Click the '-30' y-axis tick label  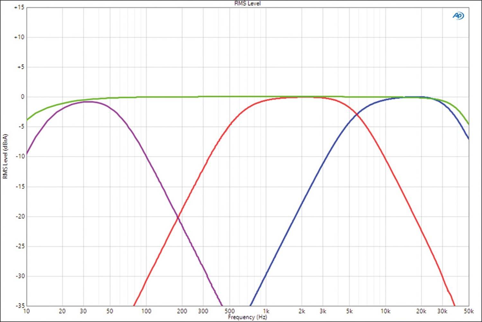[20, 276]
